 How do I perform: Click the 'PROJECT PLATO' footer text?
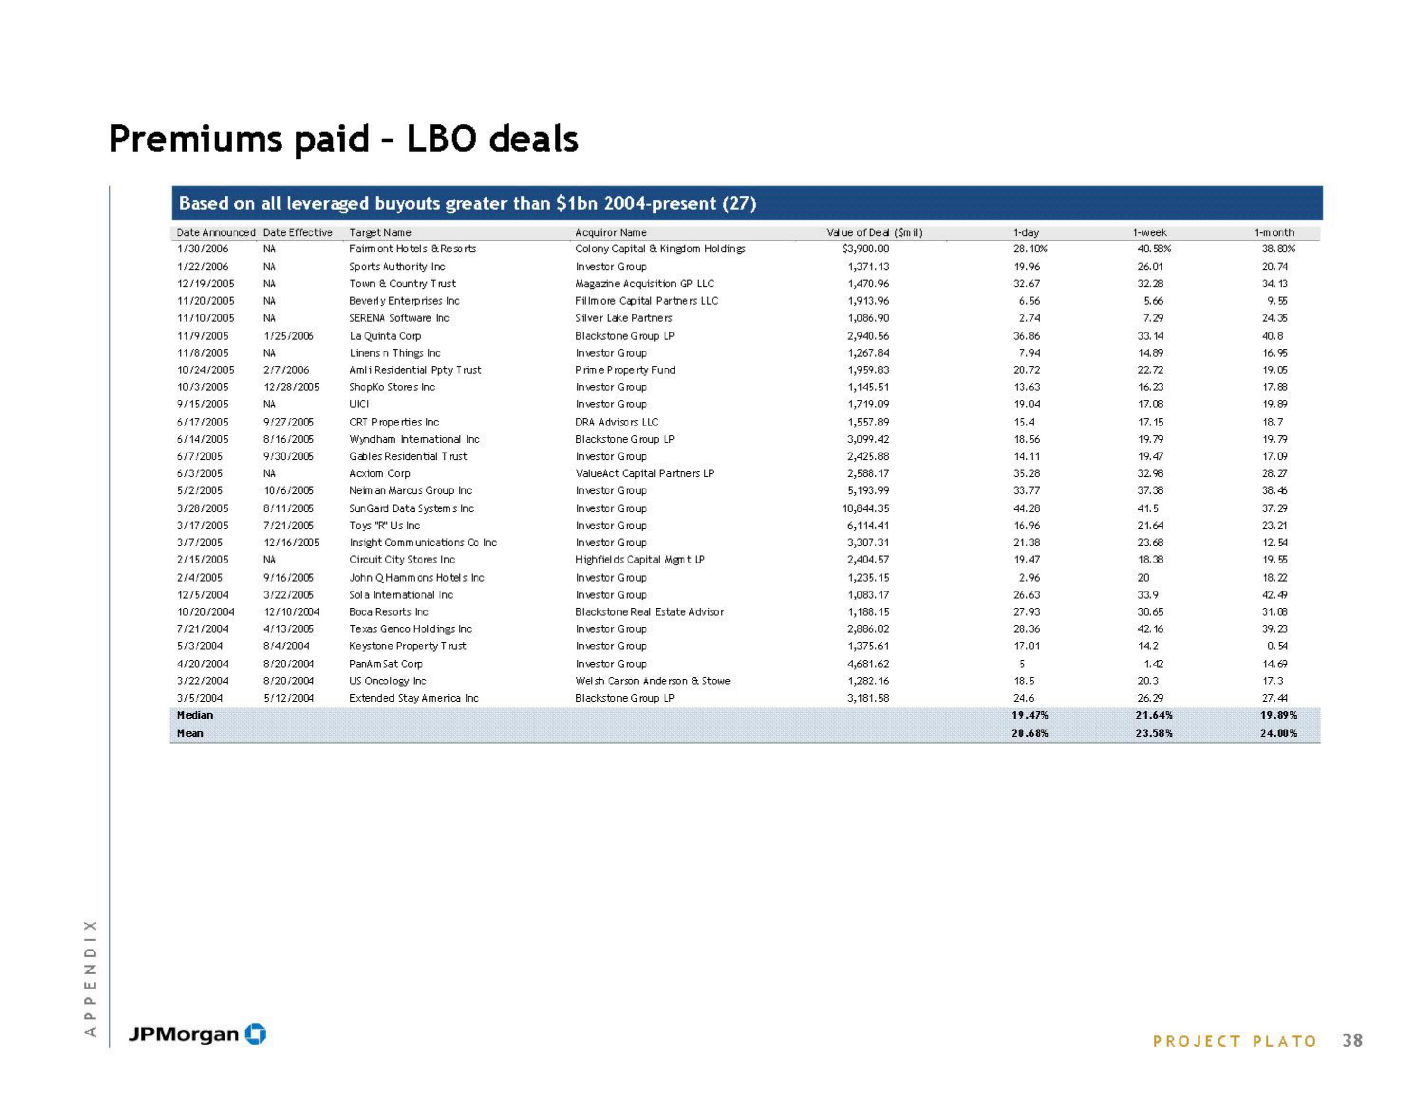tap(1235, 1042)
